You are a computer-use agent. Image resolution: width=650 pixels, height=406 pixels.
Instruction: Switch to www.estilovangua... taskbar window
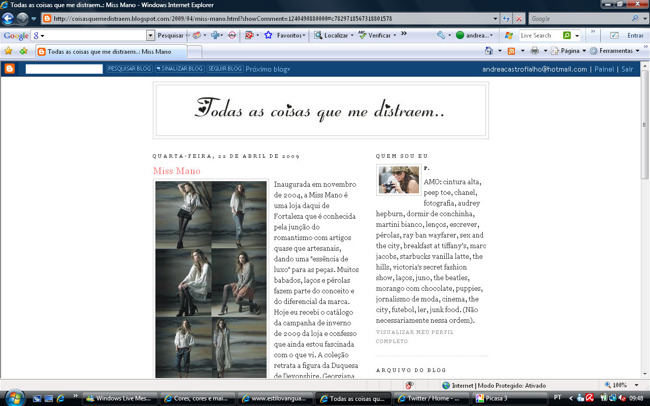[275, 398]
